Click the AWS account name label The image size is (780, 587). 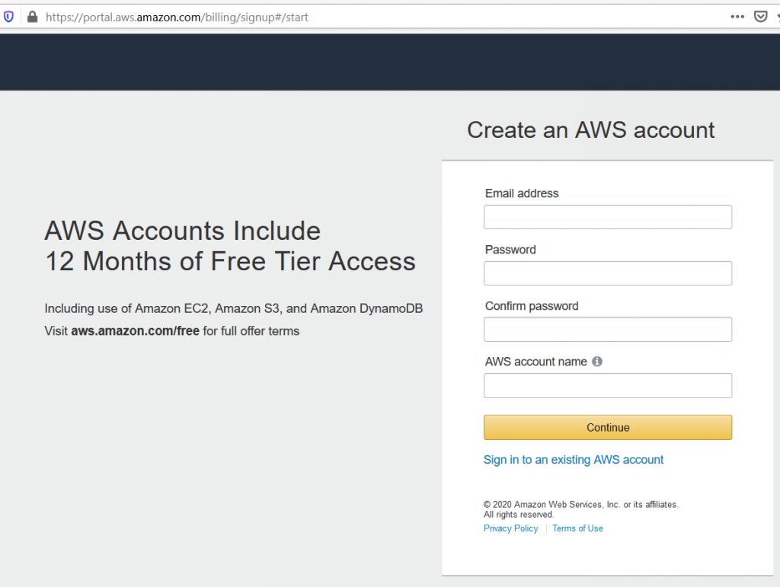click(x=535, y=362)
